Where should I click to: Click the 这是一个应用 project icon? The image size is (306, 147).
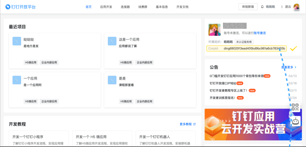[x=112, y=41]
